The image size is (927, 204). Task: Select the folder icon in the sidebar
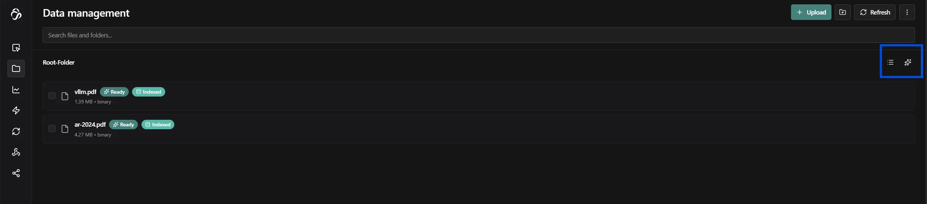point(16,69)
